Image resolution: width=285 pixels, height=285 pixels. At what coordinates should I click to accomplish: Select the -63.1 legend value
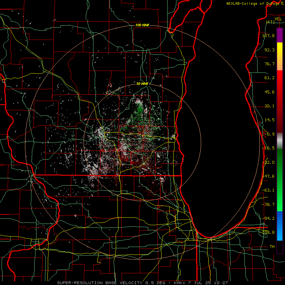point(269,190)
